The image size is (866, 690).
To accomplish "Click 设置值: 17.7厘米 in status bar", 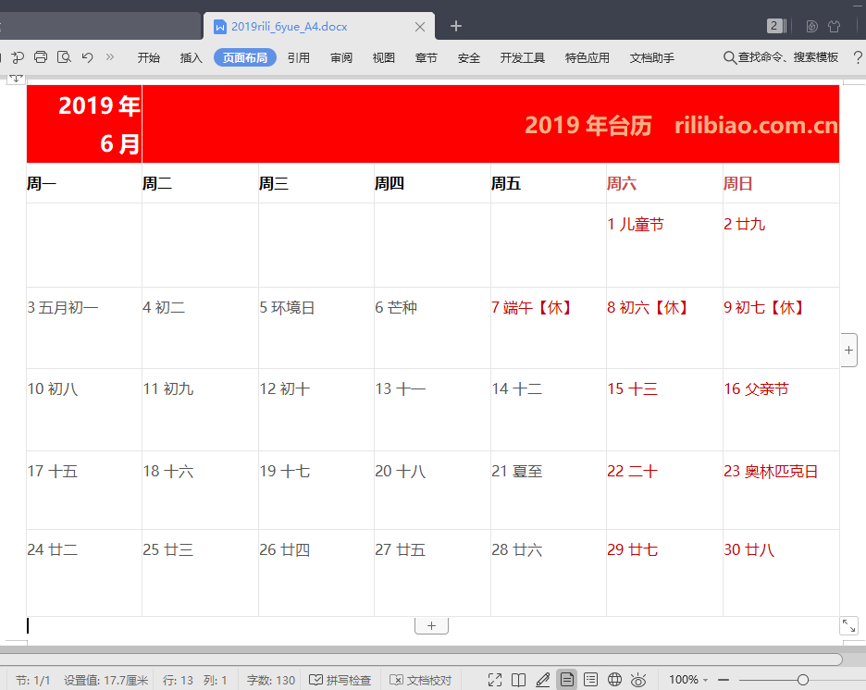I will point(105,681).
